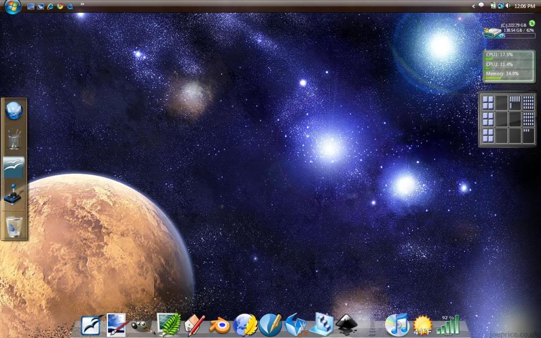Click the 12:06 PM clock
This screenshot has width=541, height=338.
point(525,6)
